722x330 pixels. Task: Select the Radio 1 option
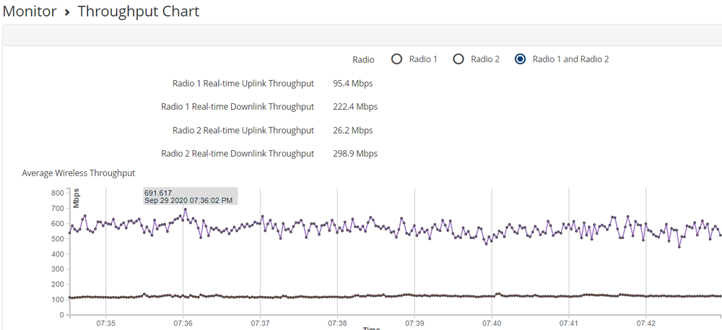[x=396, y=59]
